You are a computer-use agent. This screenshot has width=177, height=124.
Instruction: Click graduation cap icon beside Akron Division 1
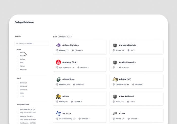click(128, 119)
